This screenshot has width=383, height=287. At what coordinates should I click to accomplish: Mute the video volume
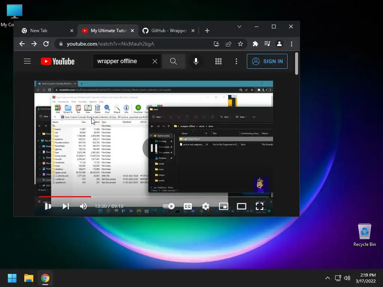pos(83,206)
